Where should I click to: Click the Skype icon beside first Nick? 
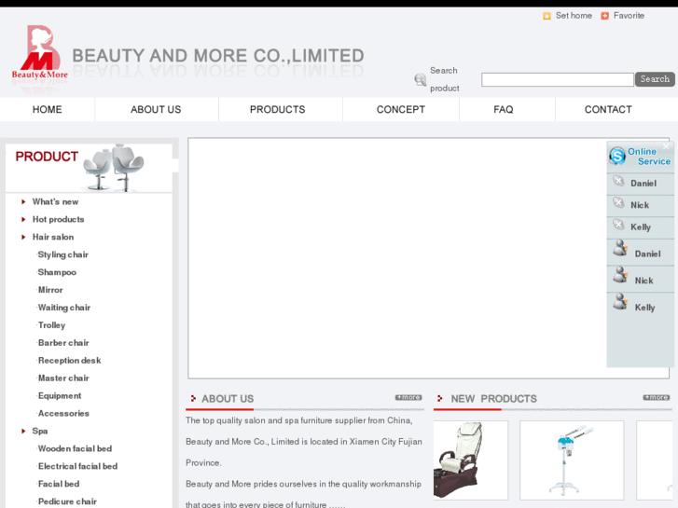(618, 203)
